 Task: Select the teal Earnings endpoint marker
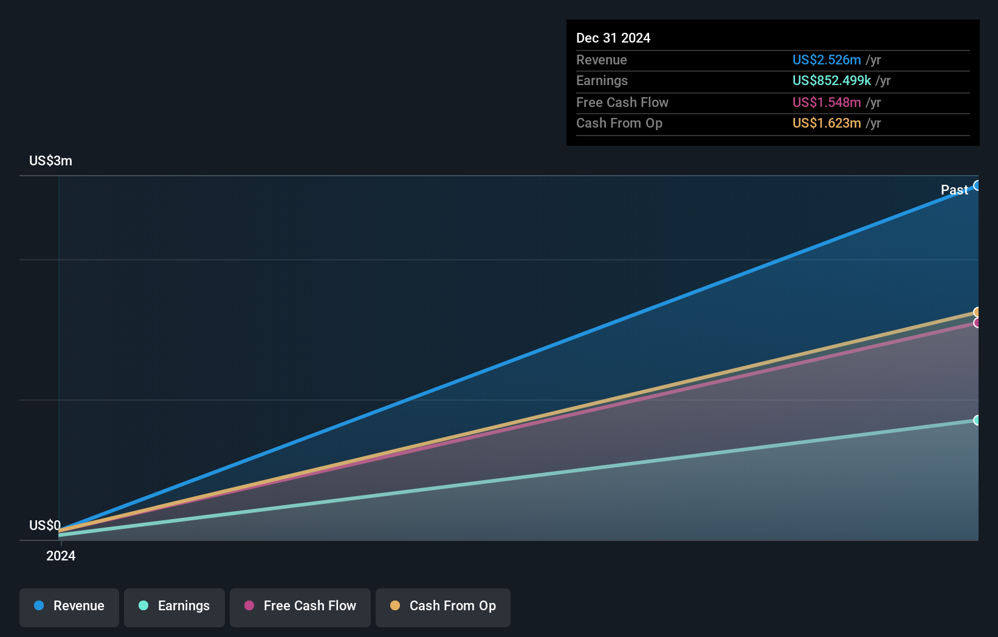pyautogui.click(x=977, y=420)
